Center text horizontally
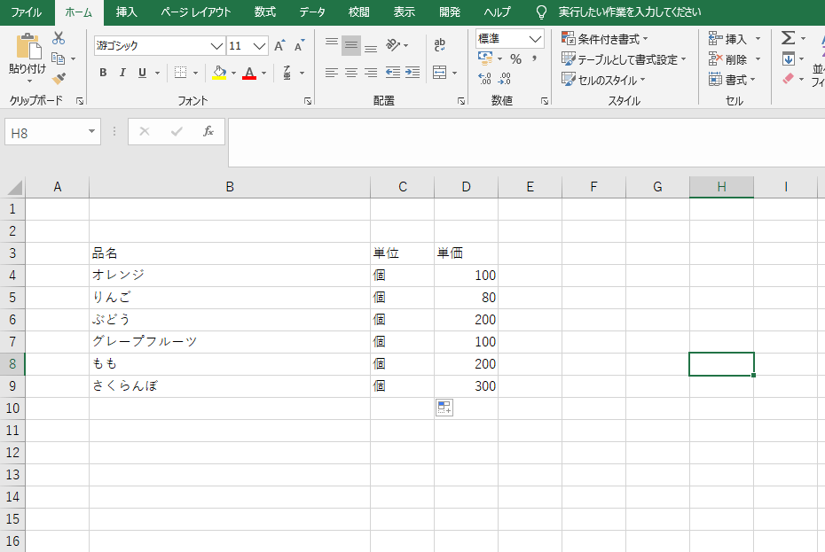825x552 pixels. pos(351,73)
